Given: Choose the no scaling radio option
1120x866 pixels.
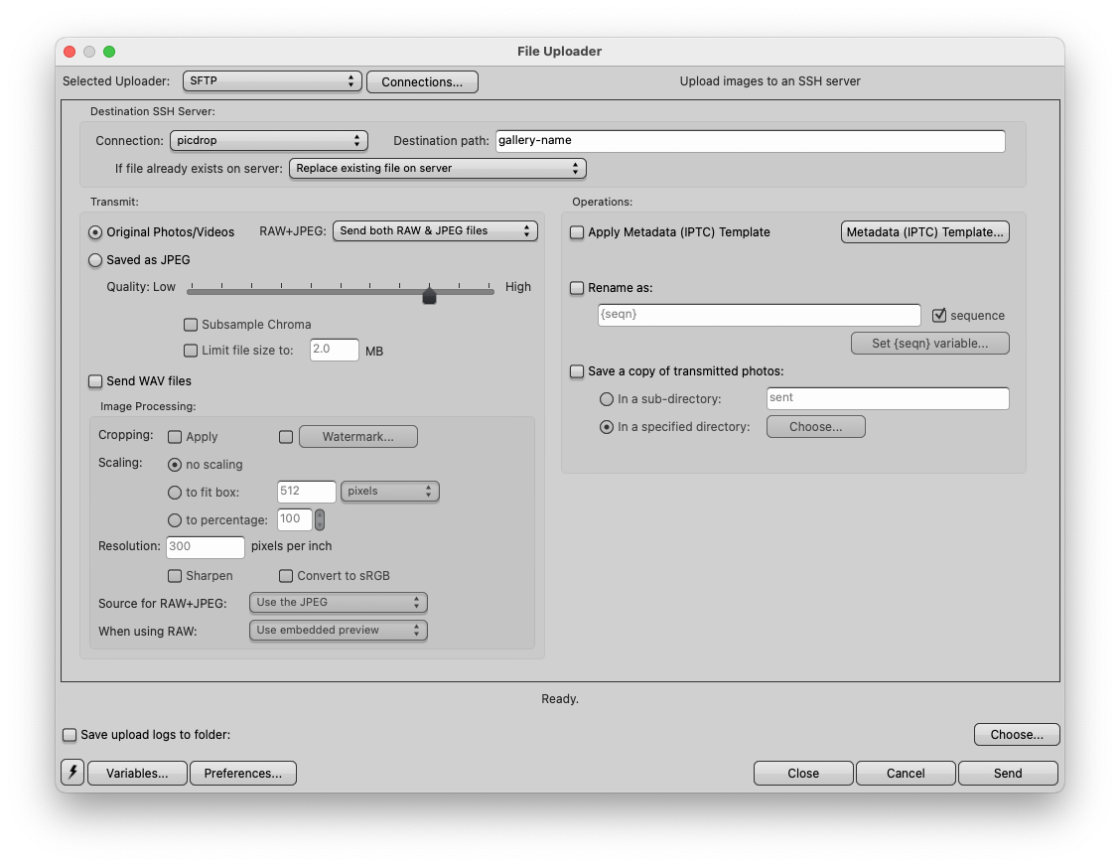Looking at the screenshot, I should coord(175,465).
